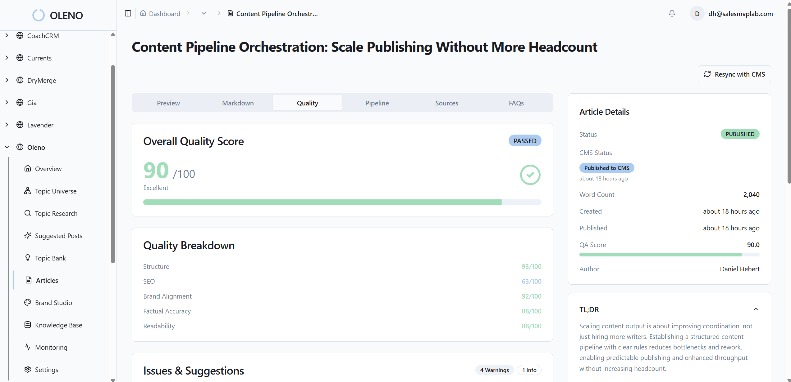
Task: Click the QA Score progress bar
Action: point(669,254)
